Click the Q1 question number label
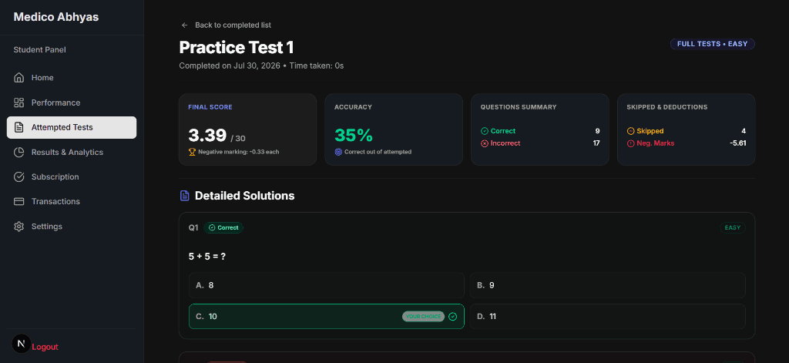The image size is (789, 363). pos(193,227)
